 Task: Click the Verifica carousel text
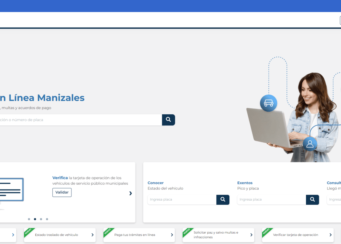point(90,181)
